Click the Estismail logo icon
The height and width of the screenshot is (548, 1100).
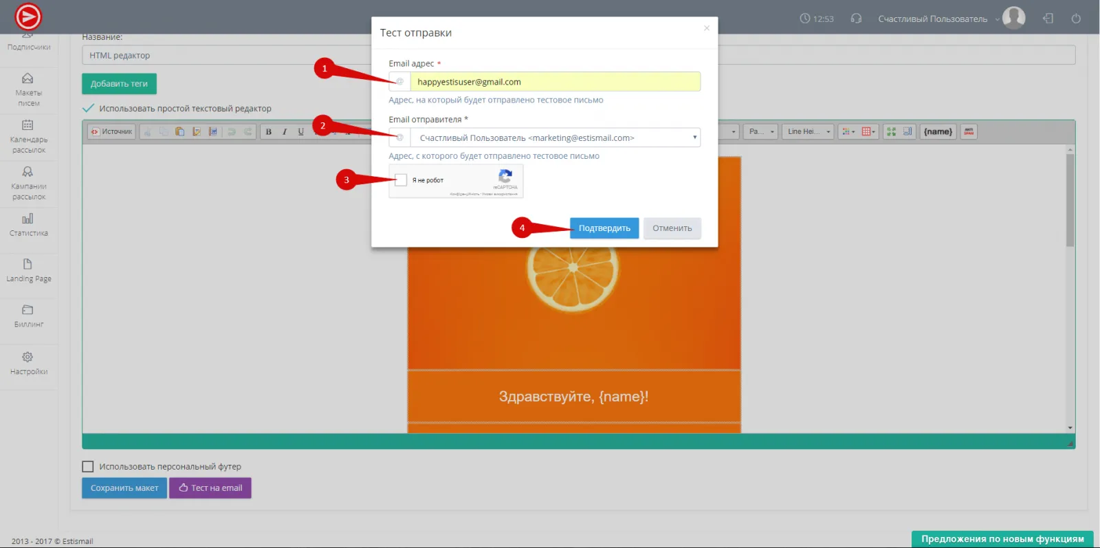[28, 17]
